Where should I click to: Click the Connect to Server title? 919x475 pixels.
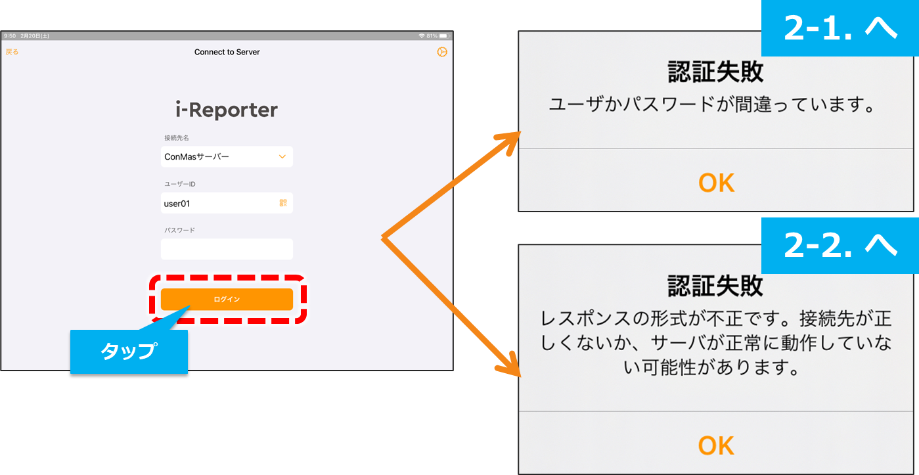tap(227, 52)
